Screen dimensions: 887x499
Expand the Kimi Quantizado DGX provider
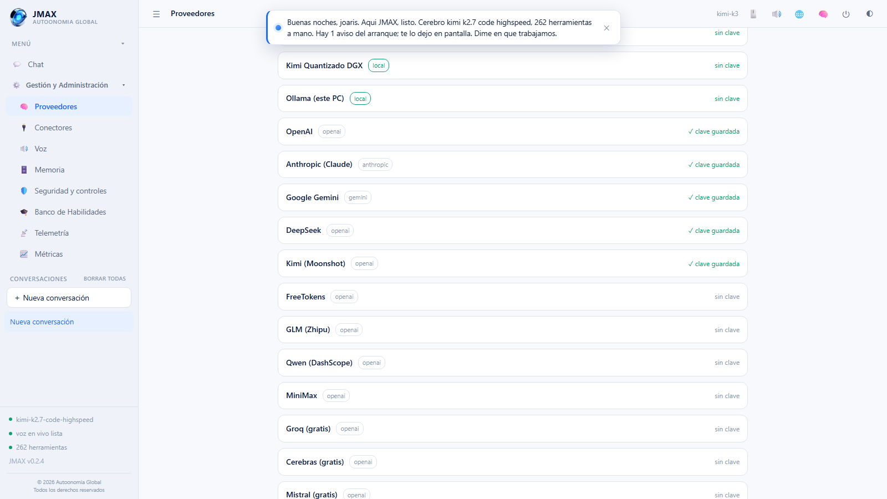(x=512, y=65)
